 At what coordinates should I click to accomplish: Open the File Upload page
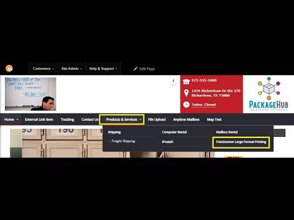(x=157, y=120)
